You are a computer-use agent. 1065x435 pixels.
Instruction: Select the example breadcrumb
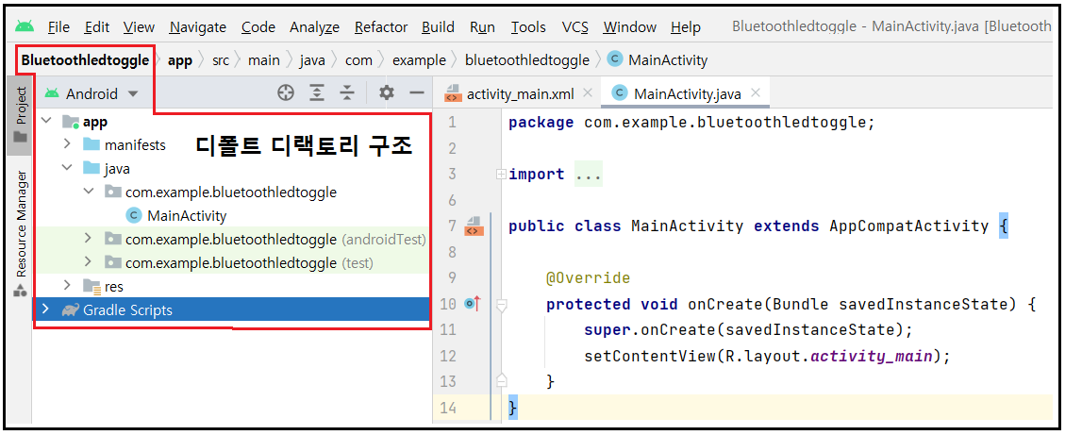click(419, 59)
